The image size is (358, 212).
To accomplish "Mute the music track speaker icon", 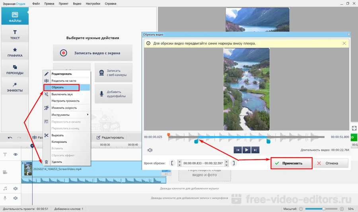I will pos(16,189).
